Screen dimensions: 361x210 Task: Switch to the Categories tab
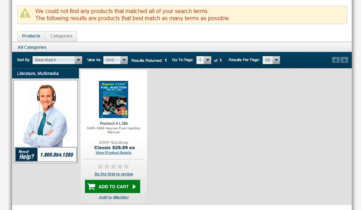point(61,36)
